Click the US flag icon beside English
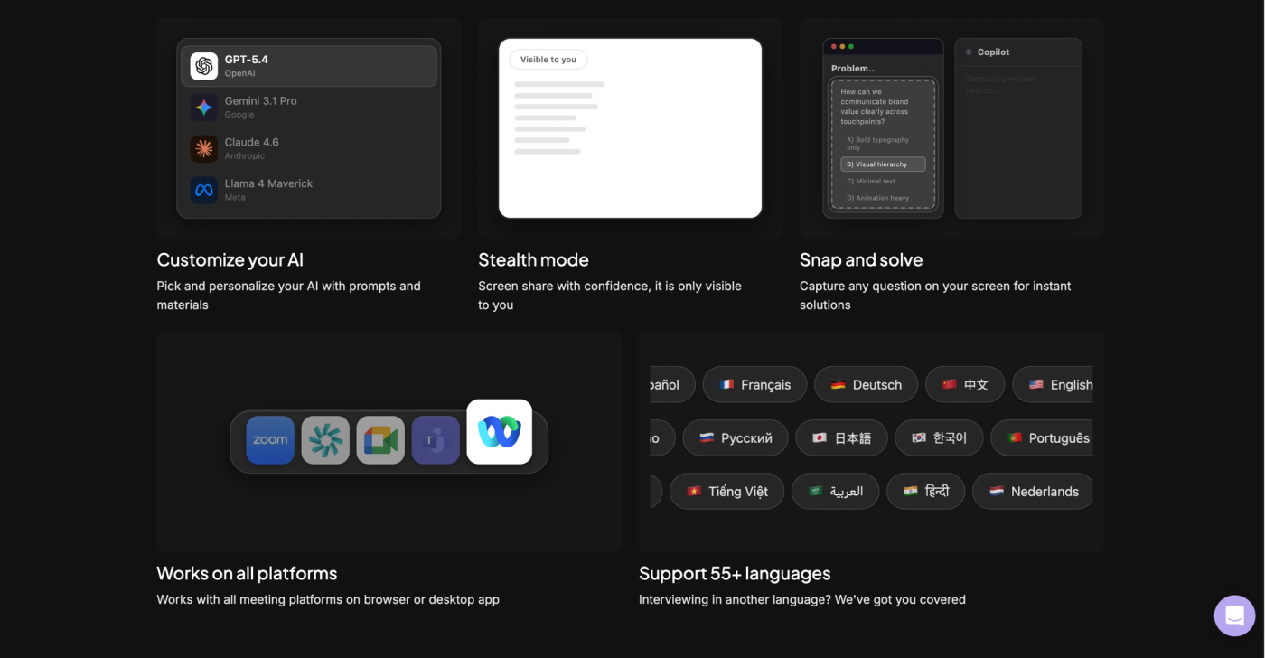Viewport: 1265px width, 658px height. pyautogui.click(x=1035, y=384)
